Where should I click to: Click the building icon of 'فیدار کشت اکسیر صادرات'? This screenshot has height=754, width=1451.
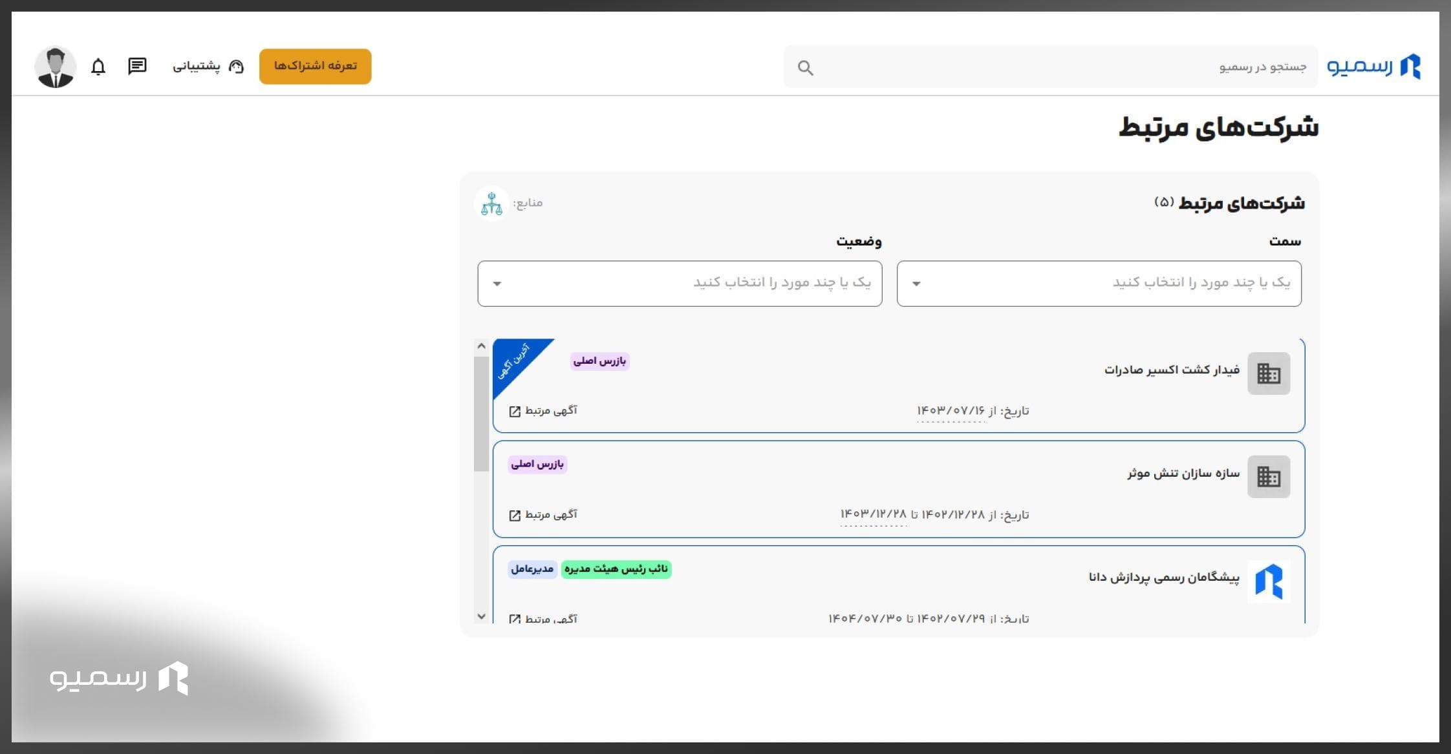(x=1269, y=373)
